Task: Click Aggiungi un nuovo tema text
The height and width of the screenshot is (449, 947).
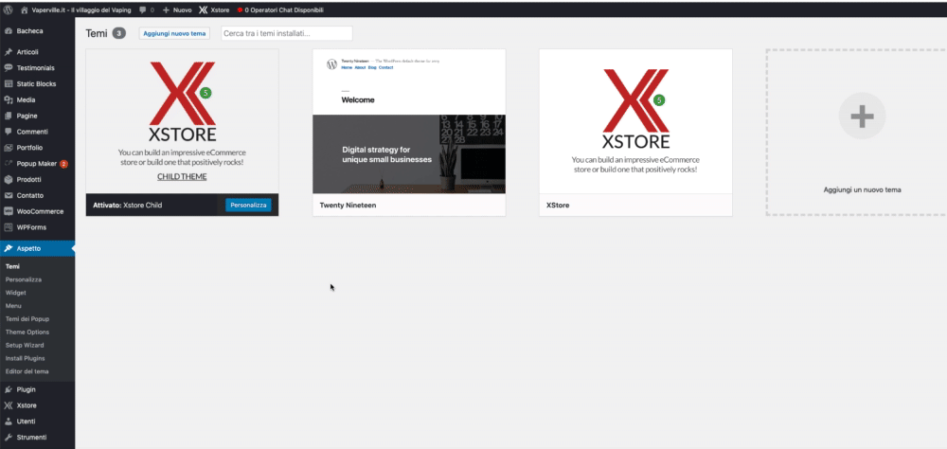Action: 862,189
